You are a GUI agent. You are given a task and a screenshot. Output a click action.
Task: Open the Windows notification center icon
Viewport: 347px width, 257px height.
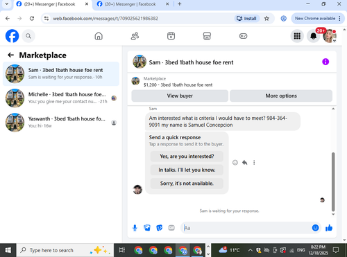tap(336, 250)
